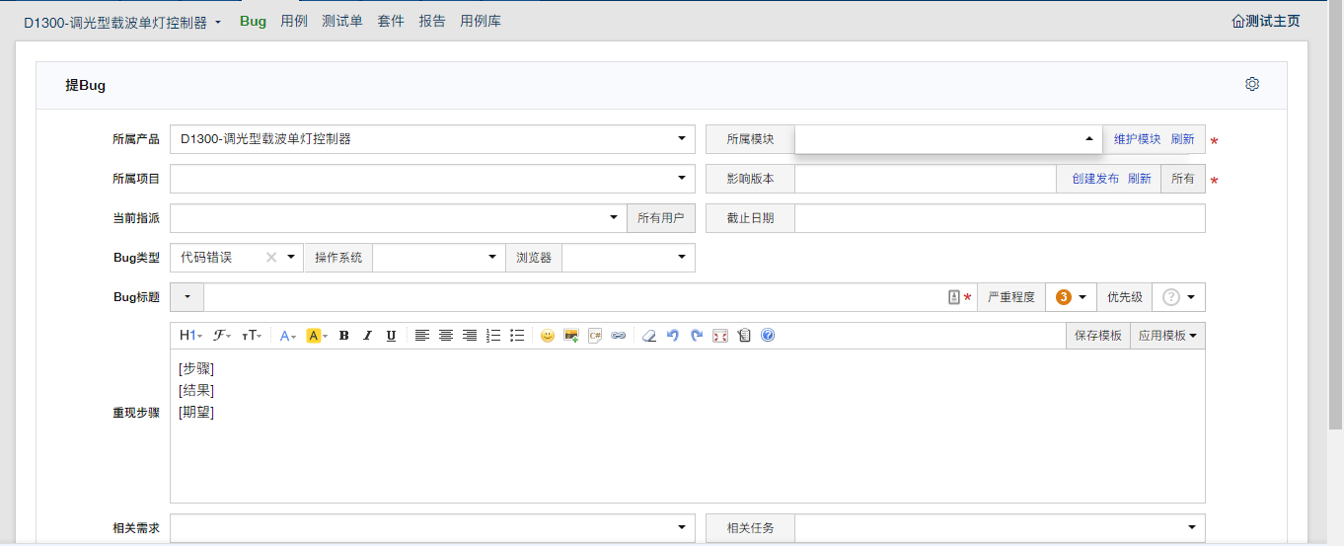Insert emoticon smiley

[547, 336]
